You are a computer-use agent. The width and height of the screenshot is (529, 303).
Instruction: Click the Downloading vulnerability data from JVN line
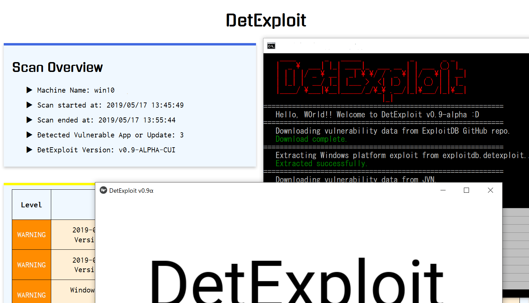point(356,179)
